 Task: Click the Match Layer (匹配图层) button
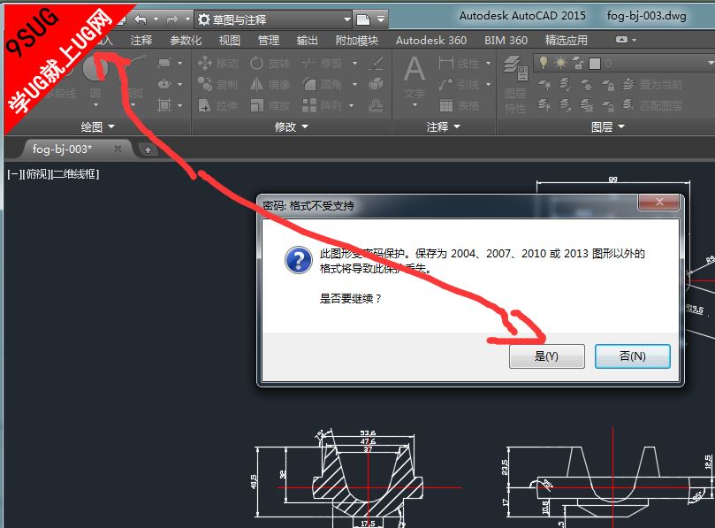(652, 106)
